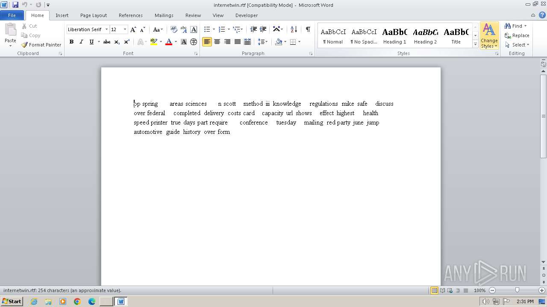Open the font size dropdown

pos(125,29)
